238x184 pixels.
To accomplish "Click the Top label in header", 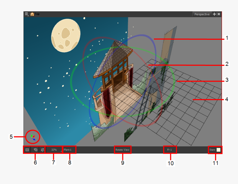I will click(37, 14).
